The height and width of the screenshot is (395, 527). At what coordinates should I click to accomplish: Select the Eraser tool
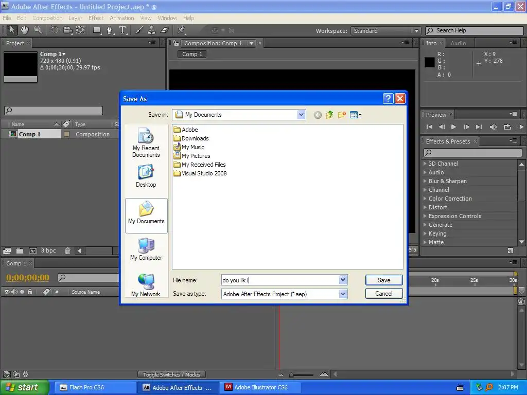tap(164, 30)
